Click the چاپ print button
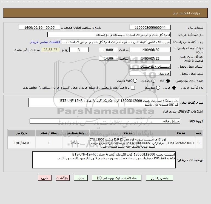The image size is (211, 204). click(81, 178)
